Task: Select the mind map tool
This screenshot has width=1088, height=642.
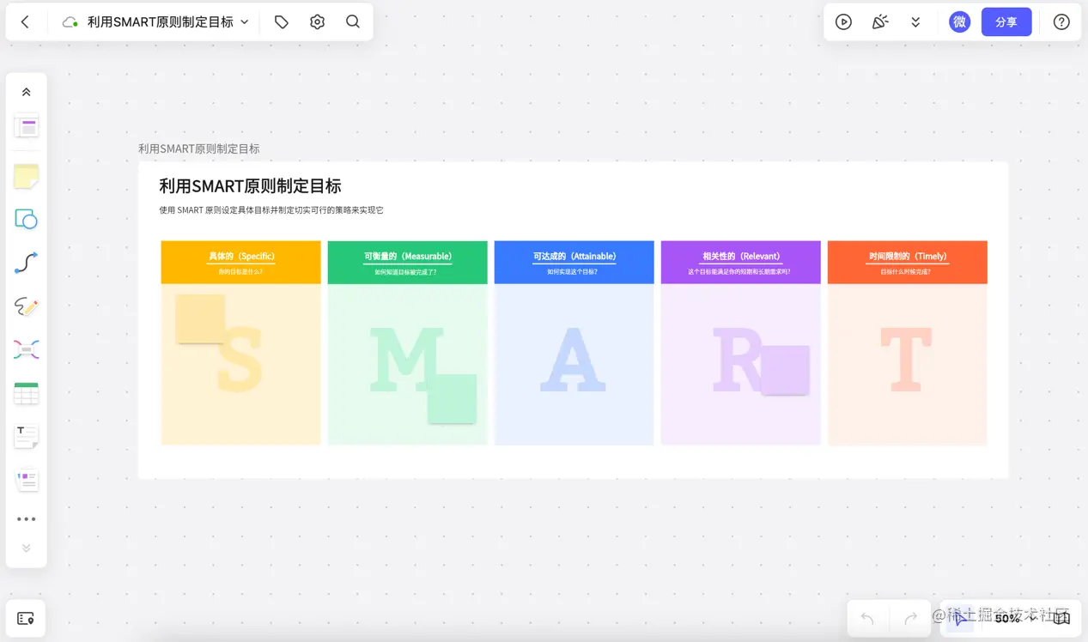Action: pyautogui.click(x=27, y=349)
